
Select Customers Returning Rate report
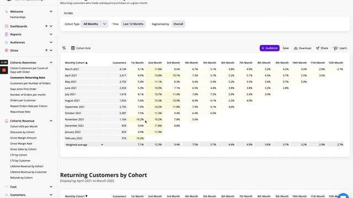(x=28, y=78)
